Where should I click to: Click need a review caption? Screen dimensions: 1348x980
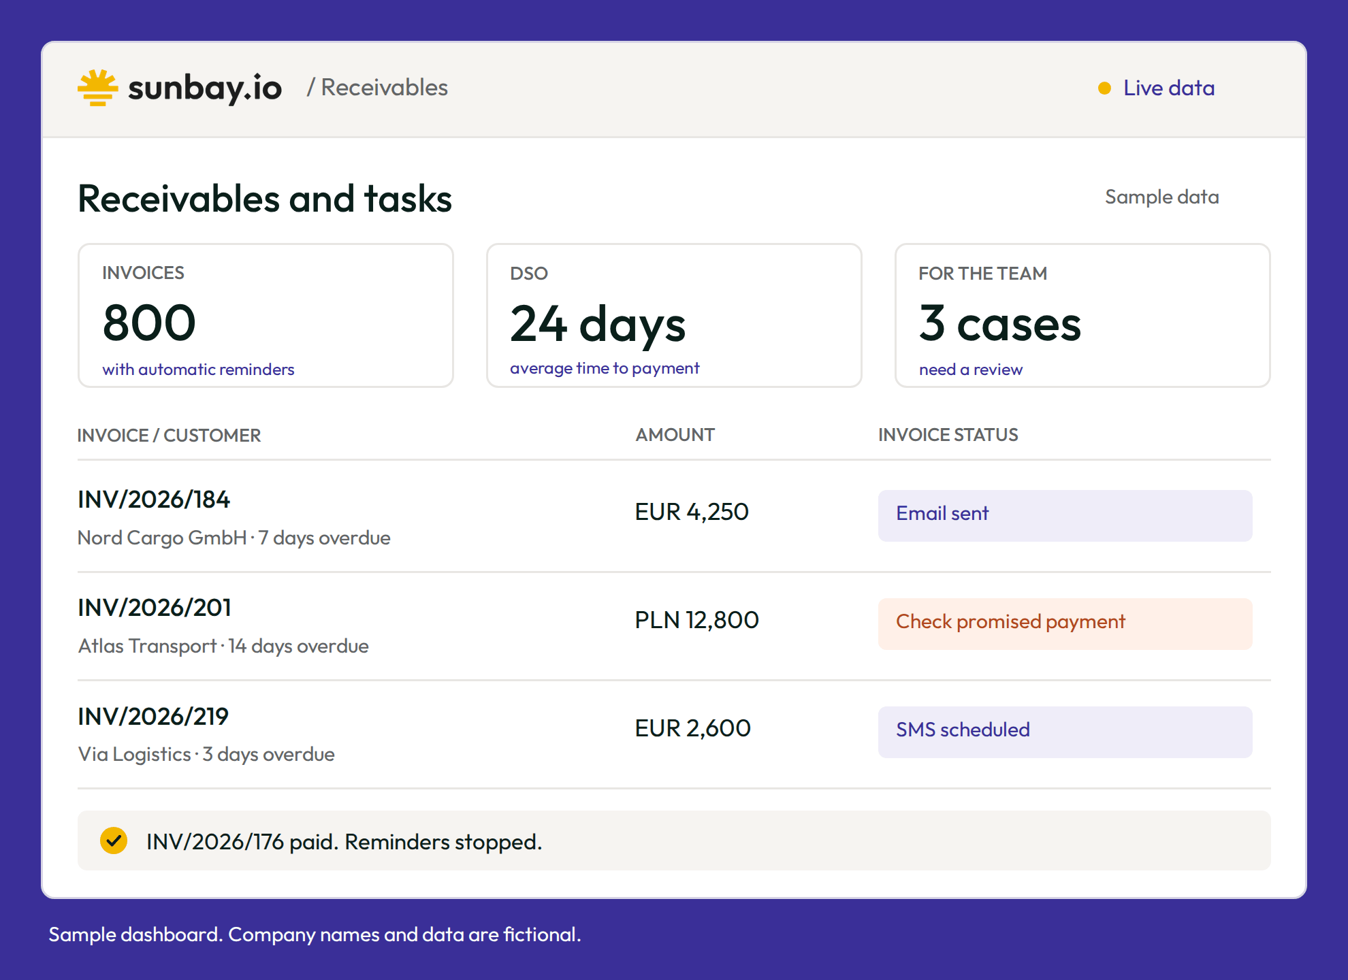[971, 370]
